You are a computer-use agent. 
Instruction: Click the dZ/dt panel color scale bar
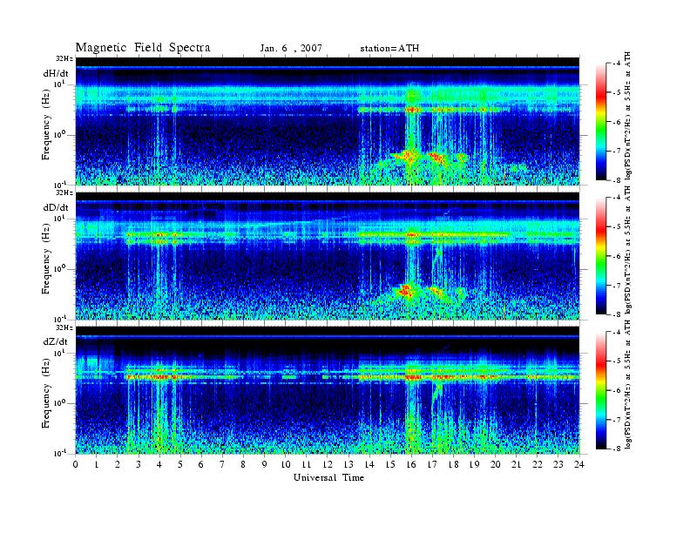pyautogui.click(x=601, y=390)
